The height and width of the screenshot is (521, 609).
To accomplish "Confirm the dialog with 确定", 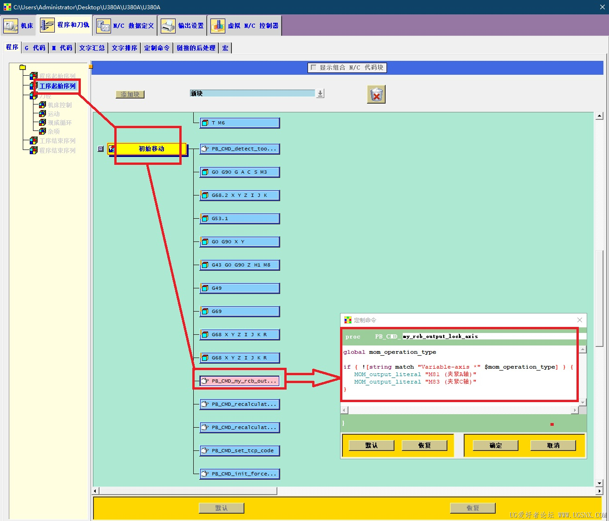I will click(495, 445).
